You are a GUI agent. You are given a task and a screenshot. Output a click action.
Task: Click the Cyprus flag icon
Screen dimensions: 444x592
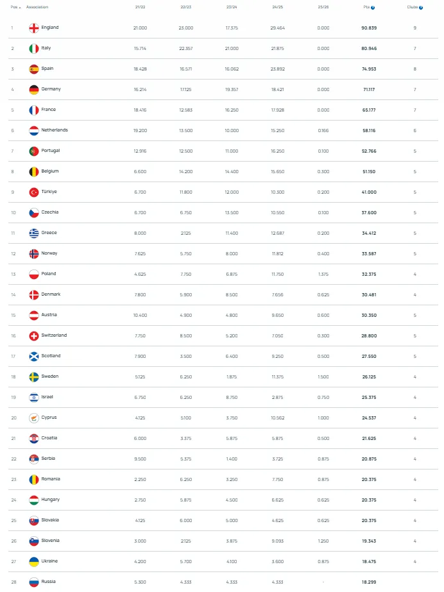click(34, 418)
